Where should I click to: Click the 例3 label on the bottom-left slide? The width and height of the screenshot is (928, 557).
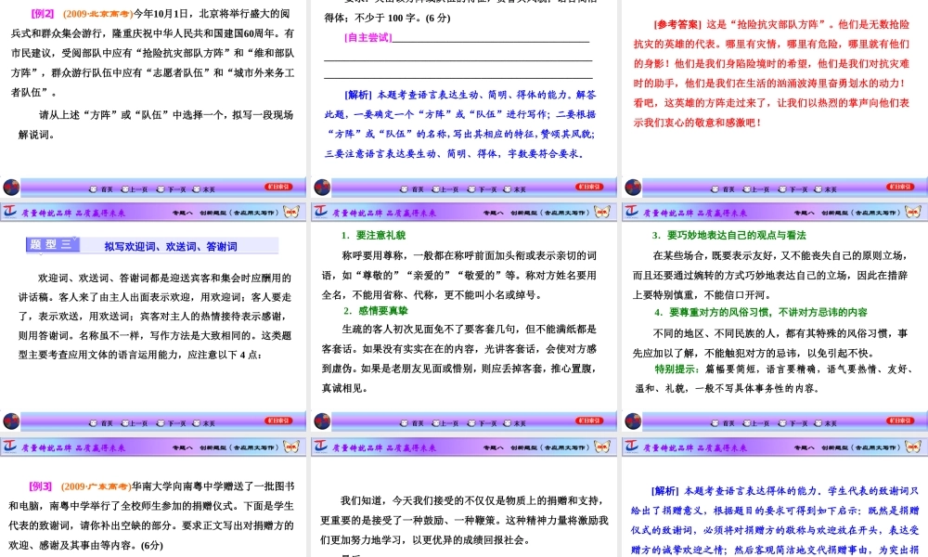tap(40, 486)
